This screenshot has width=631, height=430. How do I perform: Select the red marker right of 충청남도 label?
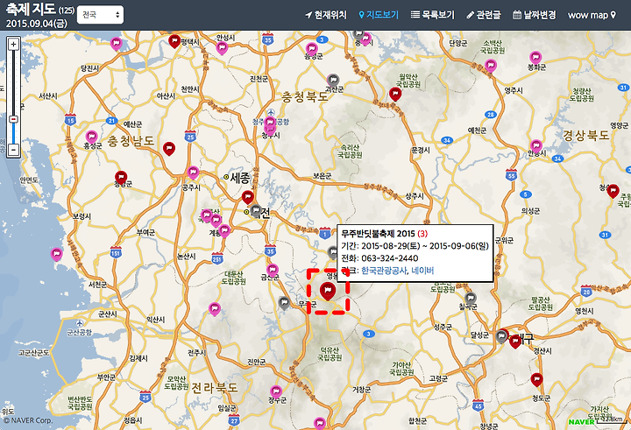click(x=169, y=149)
